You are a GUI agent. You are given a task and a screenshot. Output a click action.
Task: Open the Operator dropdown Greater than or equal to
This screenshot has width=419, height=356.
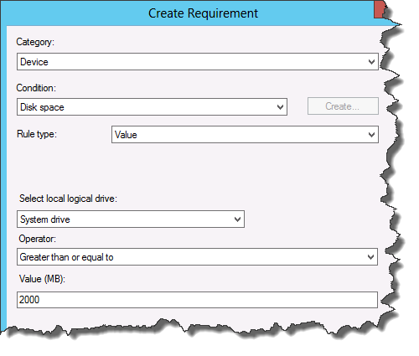click(197, 257)
